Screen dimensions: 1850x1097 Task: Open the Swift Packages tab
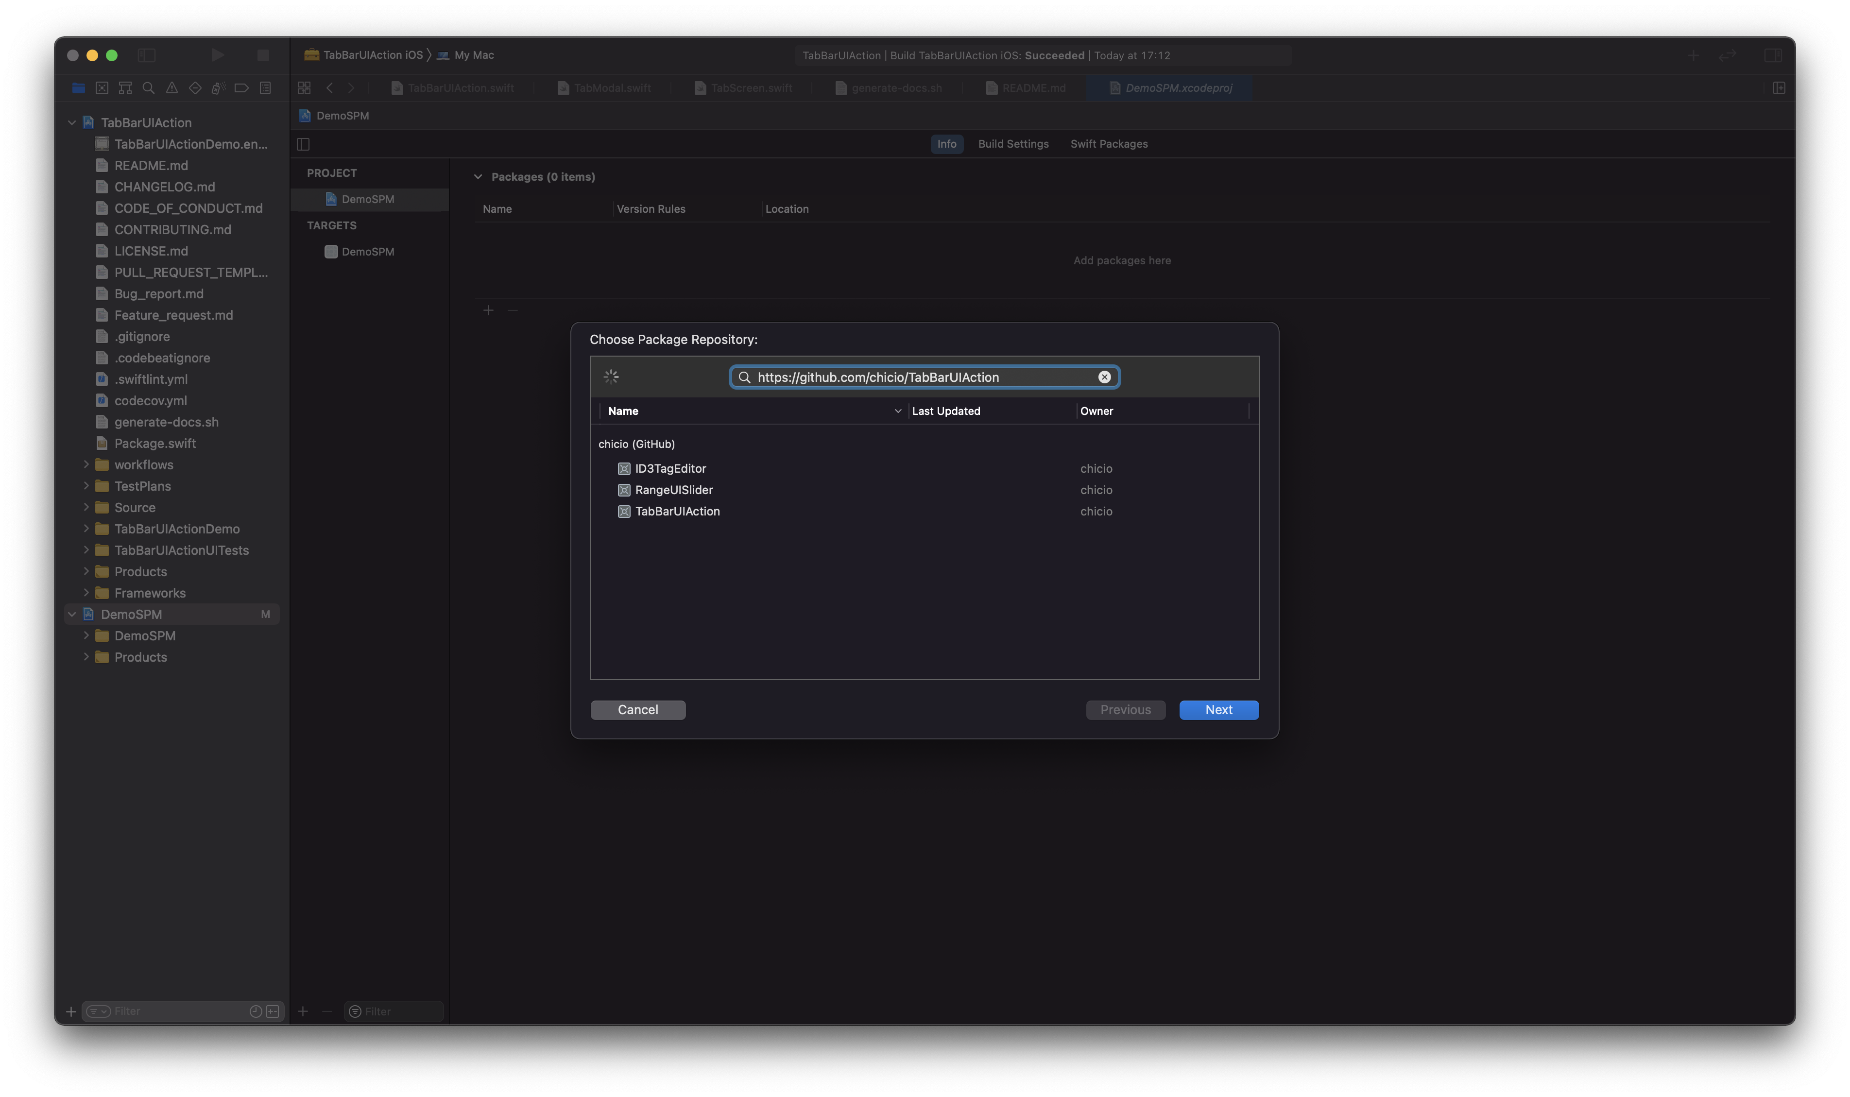pyautogui.click(x=1109, y=144)
